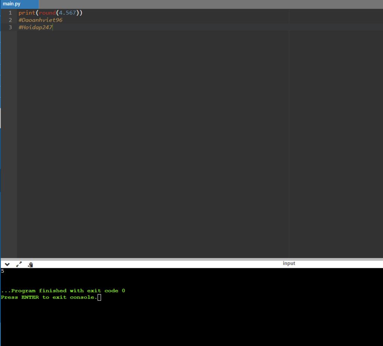
Task: Click the output value 5 in console
Action: tap(3, 271)
